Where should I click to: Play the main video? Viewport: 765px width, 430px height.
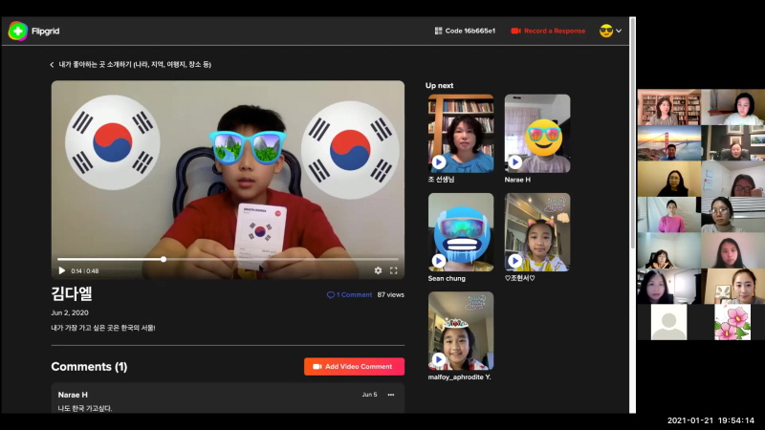click(x=62, y=270)
